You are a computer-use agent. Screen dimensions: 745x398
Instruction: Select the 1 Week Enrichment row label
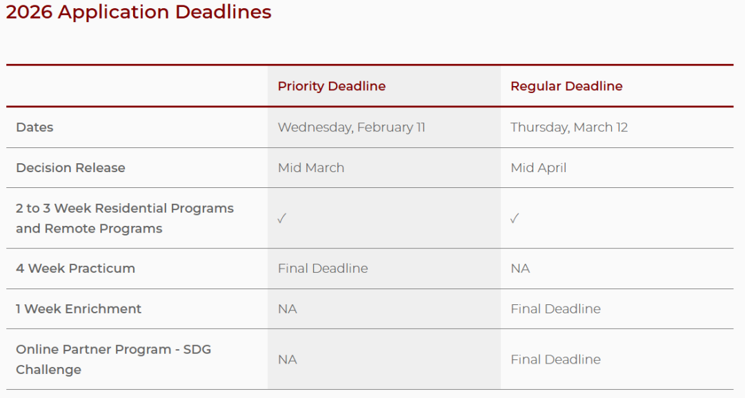pyautogui.click(x=79, y=309)
